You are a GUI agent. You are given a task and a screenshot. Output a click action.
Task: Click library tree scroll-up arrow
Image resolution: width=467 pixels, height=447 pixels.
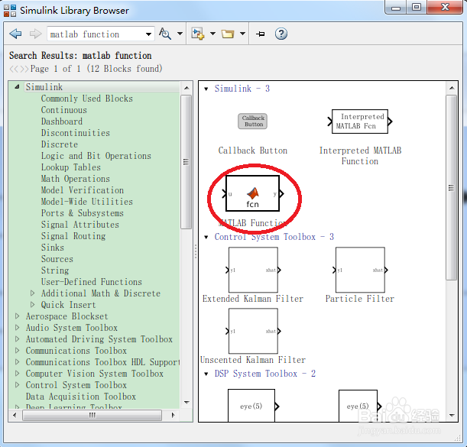pyautogui.click(x=186, y=88)
